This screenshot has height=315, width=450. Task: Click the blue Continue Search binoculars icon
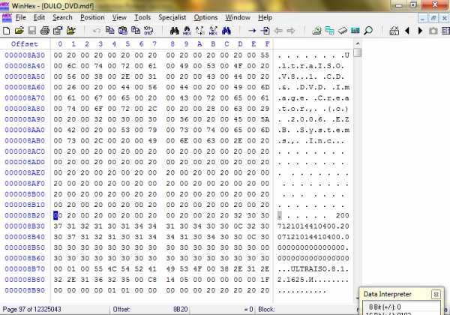[x=226, y=31]
